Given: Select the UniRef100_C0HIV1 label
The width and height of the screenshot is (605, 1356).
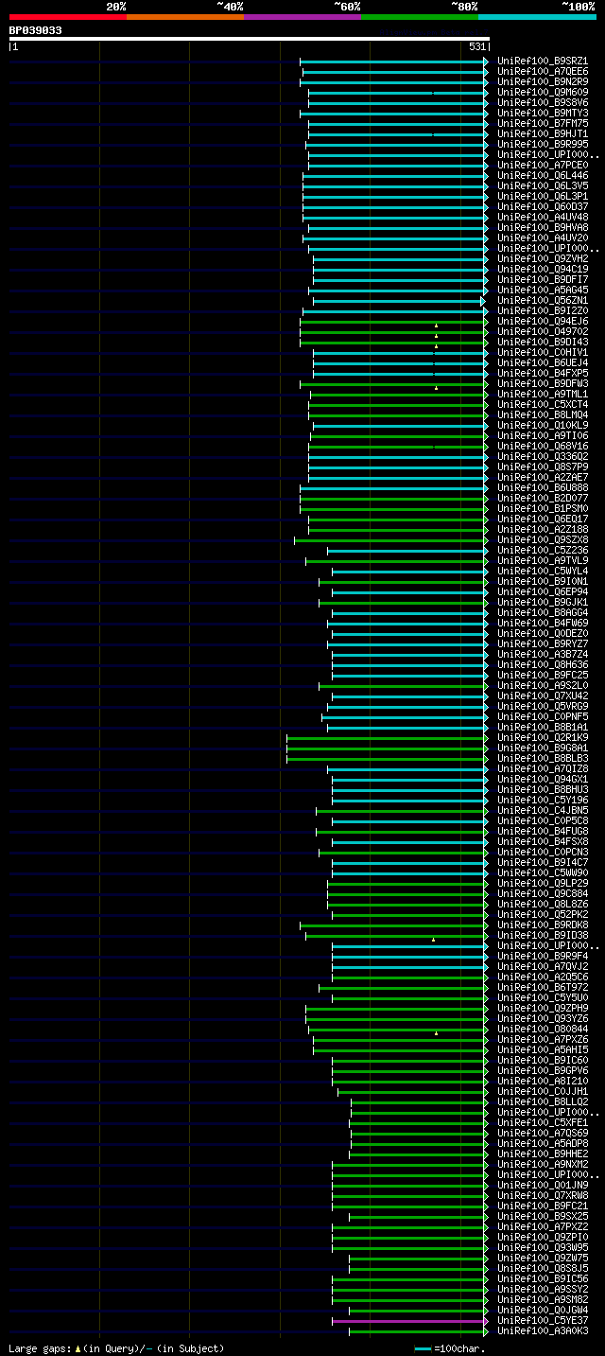Looking at the screenshot, I should 543,352.
